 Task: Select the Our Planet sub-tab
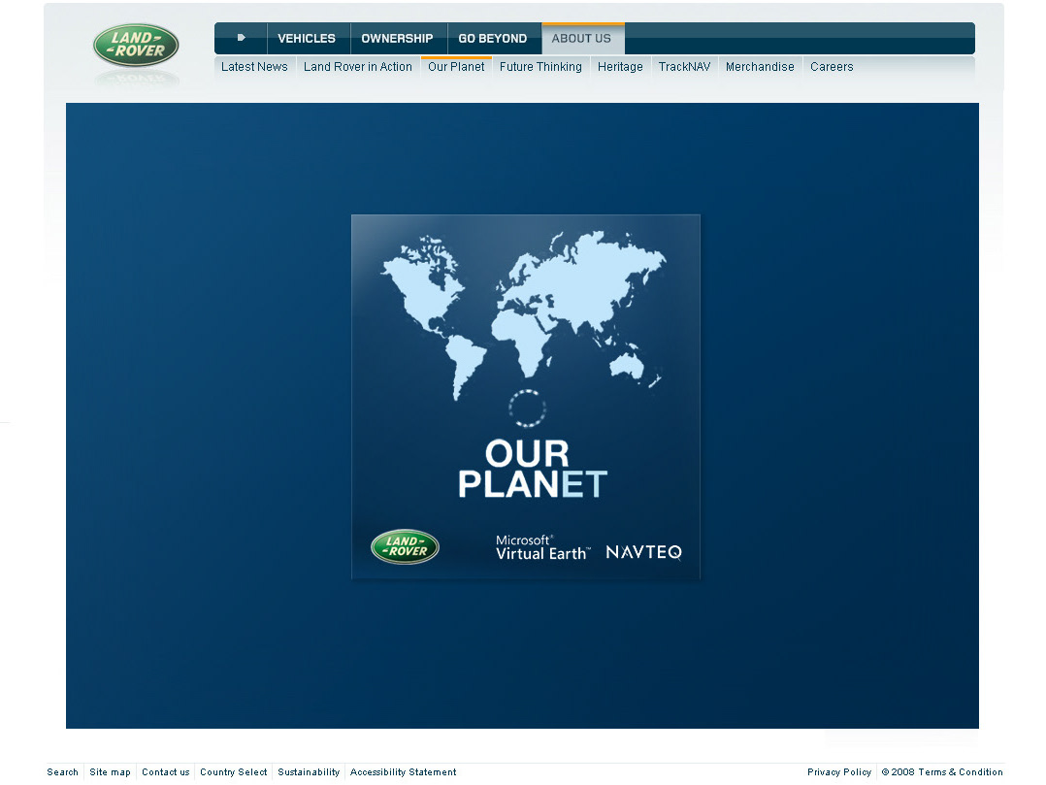pos(456,67)
